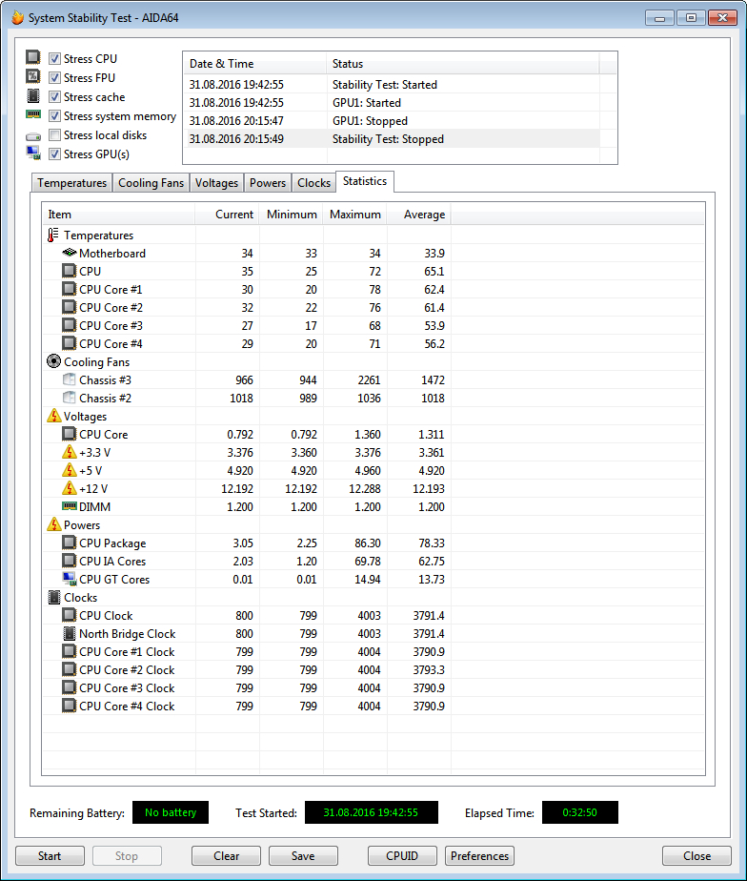The image size is (747, 881).
Task: Click the warning bolt icon of Voltages group
Action: (x=53, y=416)
